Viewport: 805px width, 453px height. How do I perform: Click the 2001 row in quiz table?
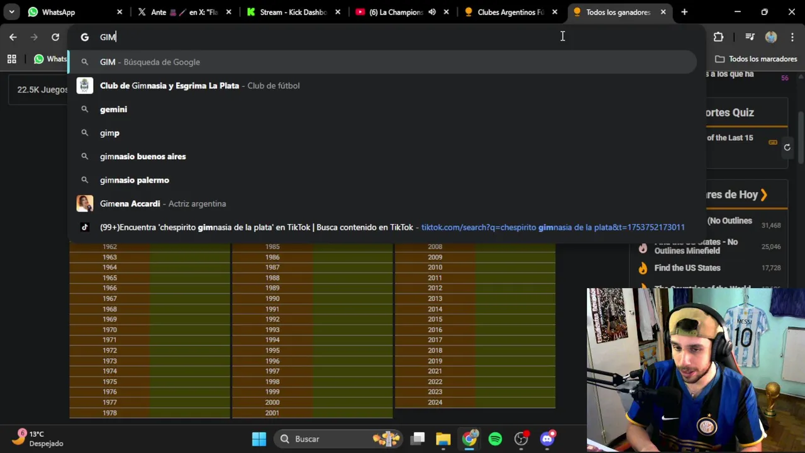(x=313, y=413)
